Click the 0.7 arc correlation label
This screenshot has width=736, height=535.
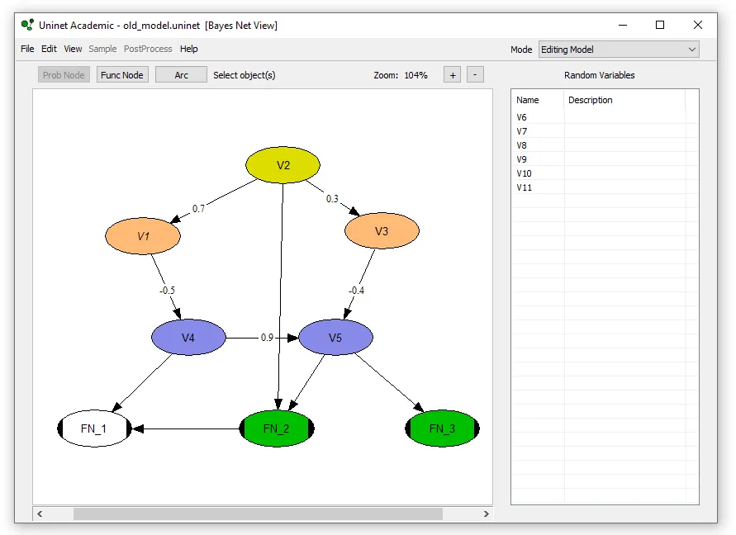[x=198, y=208]
